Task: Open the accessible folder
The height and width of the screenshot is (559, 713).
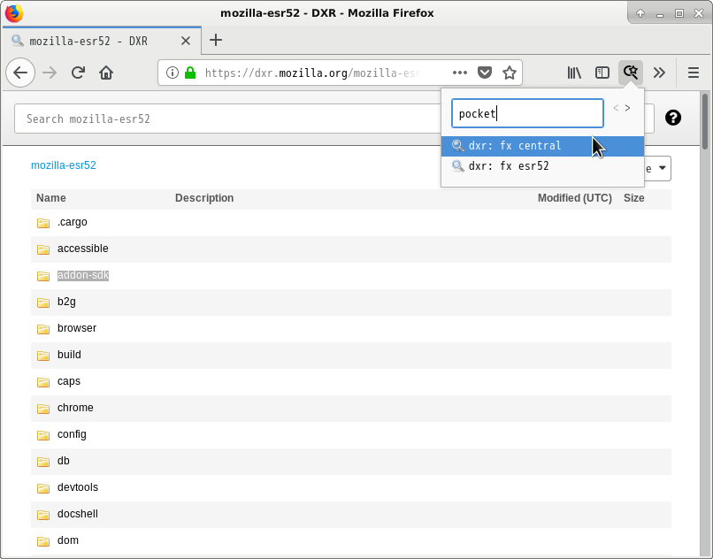Action: (x=83, y=249)
